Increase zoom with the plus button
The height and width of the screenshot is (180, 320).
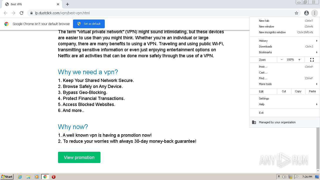tap(299, 60)
